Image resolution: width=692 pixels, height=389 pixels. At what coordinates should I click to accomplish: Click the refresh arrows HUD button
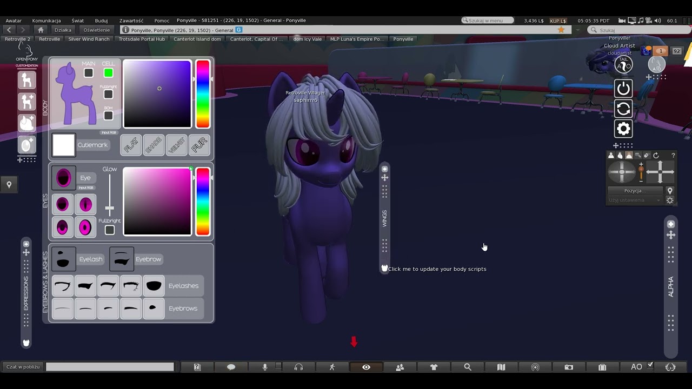623,109
